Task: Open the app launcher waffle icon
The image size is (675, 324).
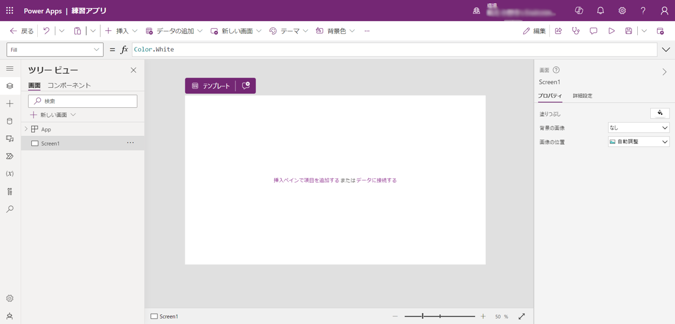Action: [10, 11]
